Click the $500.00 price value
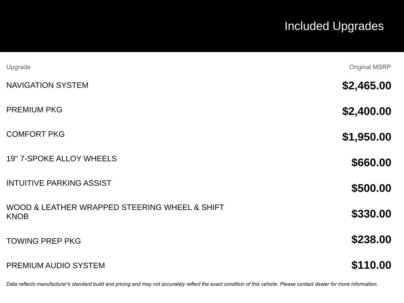 click(x=371, y=188)
